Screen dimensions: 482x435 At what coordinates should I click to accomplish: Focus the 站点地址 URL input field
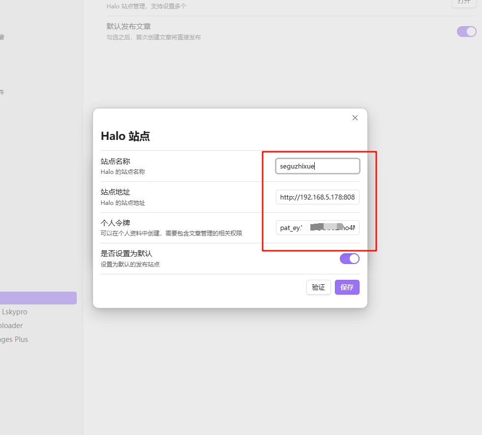coord(317,197)
